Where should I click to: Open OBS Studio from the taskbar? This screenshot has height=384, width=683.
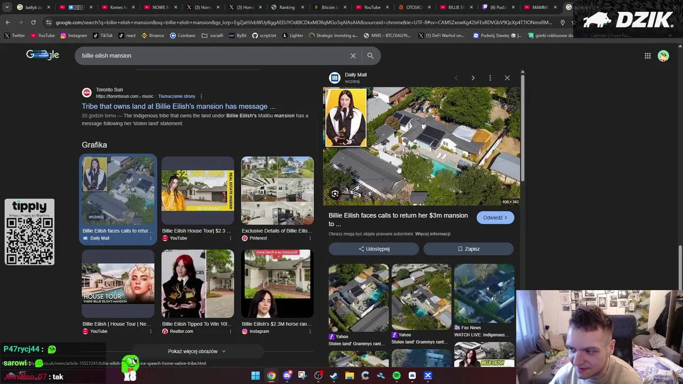coord(319,376)
